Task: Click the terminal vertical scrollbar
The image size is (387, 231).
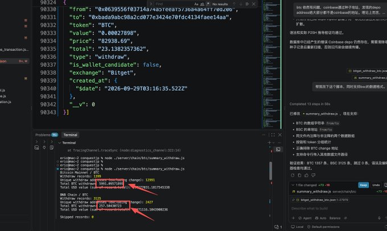Action: pos(271,171)
